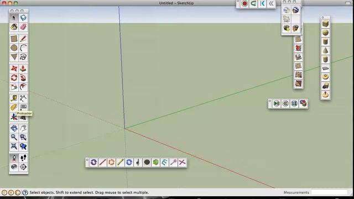Select the Position Camera tool
Viewport: 354px width, 199px height.
14,158
